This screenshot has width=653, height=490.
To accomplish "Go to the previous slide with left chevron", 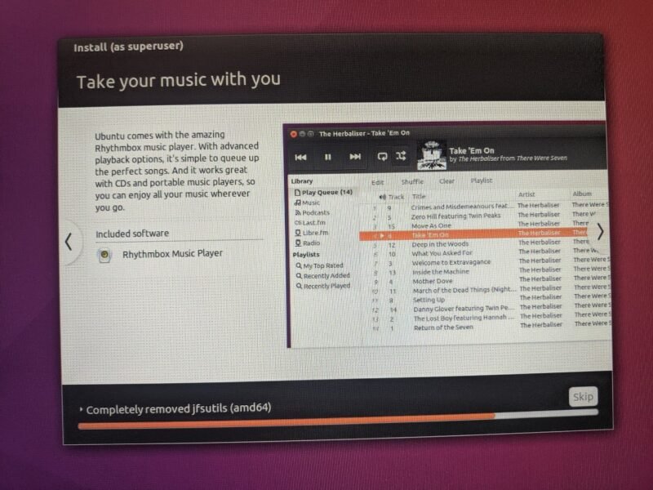I will pos(69,242).
